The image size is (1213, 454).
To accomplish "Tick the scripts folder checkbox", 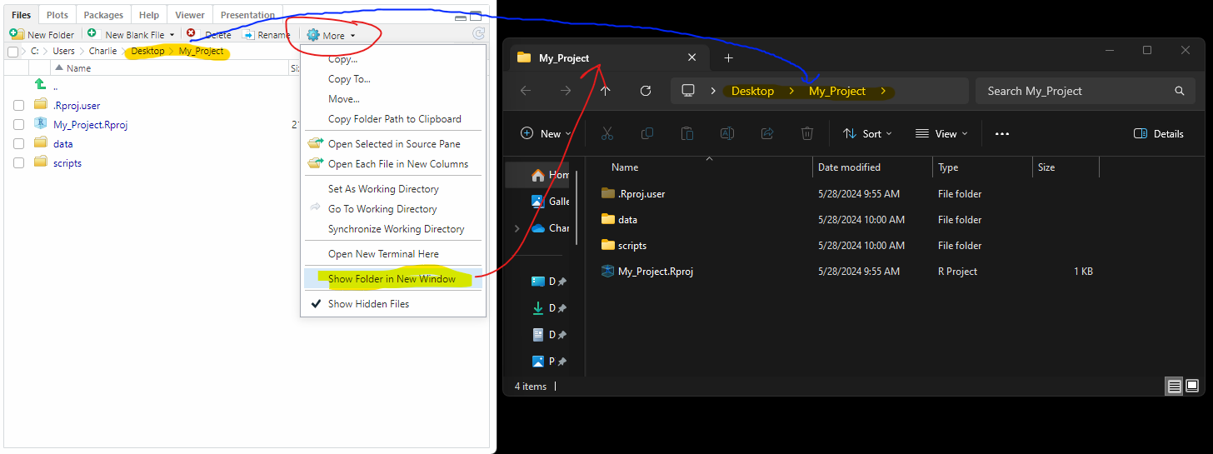I will [18, 163].
